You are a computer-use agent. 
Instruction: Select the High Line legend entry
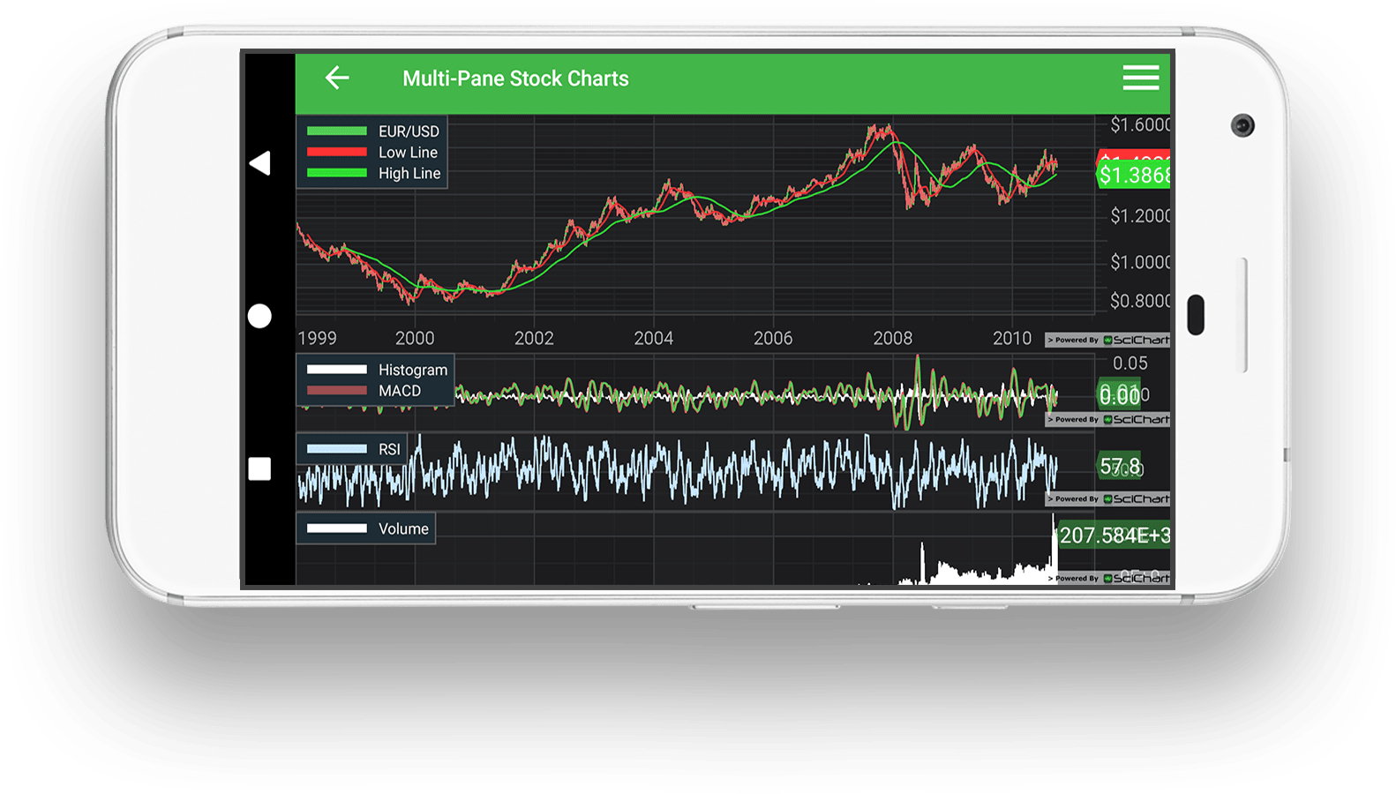click(x=372, y=174)
